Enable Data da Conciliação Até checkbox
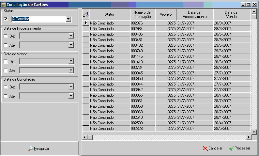Viewport: 259px width, 156px height. pos(6,96)
